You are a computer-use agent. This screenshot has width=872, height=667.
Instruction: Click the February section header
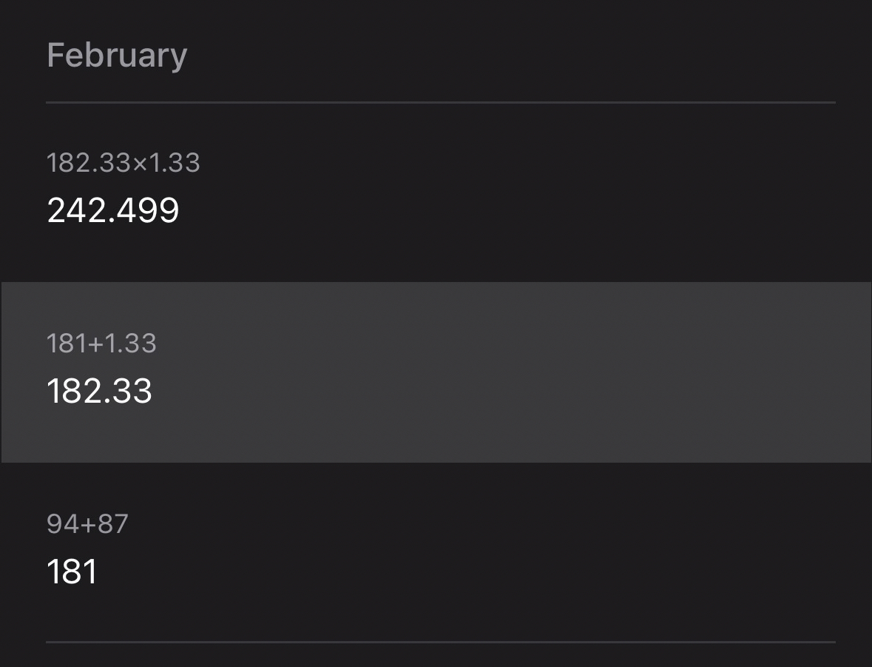tap(117, 56)
